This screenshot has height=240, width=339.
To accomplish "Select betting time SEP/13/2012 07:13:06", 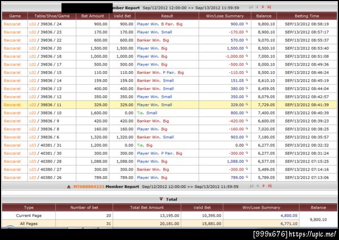I will point(307,177).
